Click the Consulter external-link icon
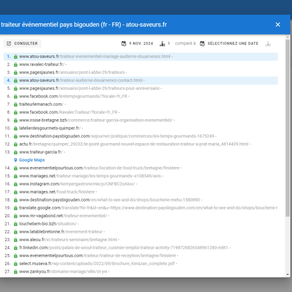The height and width of the screenshot is (292, 292). 9,43
